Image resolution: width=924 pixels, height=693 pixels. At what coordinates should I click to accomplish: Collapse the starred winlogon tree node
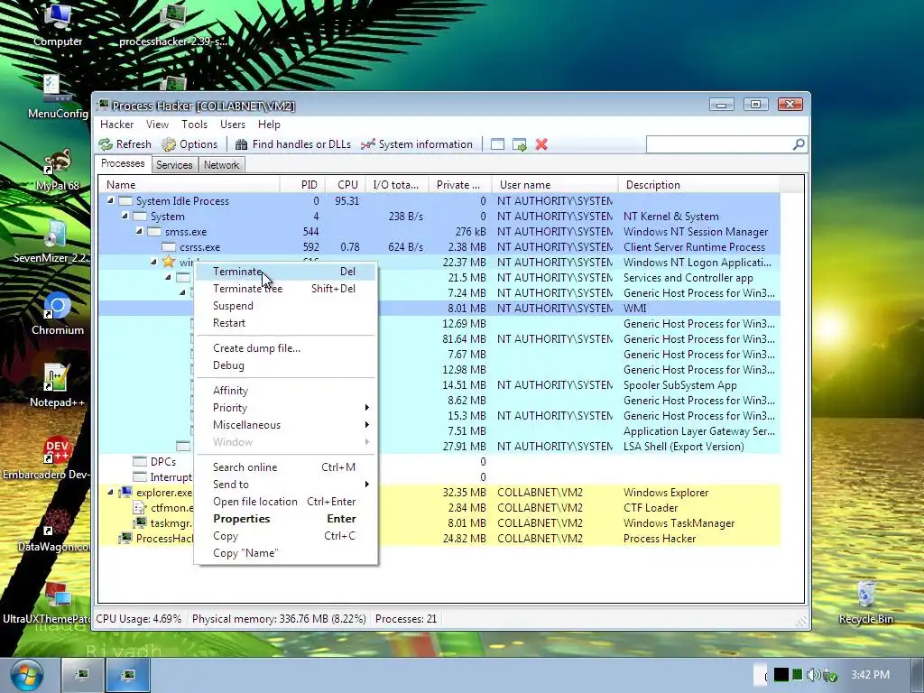pyautogui.click(x=153, y=263)
